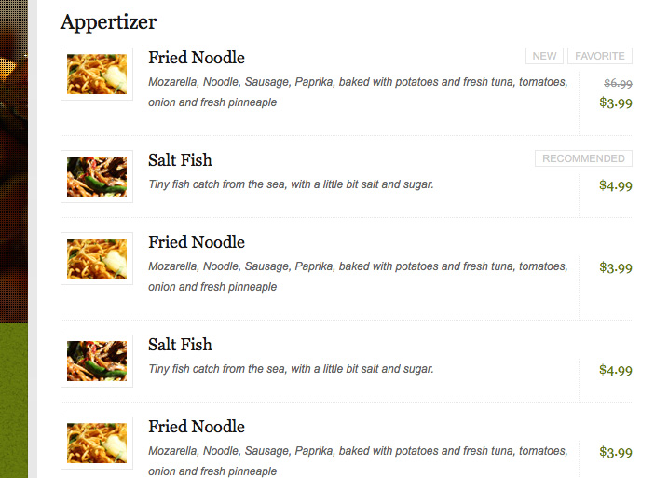The image size is (655, 478).
Task: Click the first Salt Fish description text
Action: pyautogui.click(x=291, y=184)
